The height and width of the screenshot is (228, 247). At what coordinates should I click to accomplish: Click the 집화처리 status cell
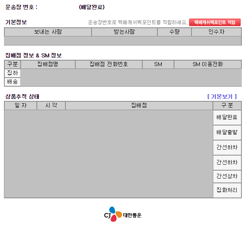pyautogui.click(x=227, y=190)
